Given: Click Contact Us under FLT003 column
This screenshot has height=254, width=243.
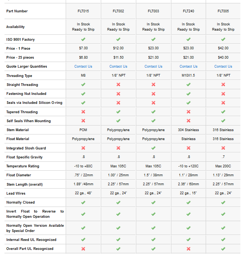Looking at the screenshot, I should pyautogui.click(x=153, y=66).
